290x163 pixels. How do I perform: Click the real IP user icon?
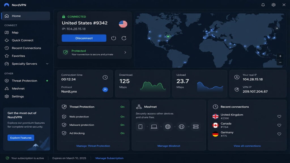237,77
